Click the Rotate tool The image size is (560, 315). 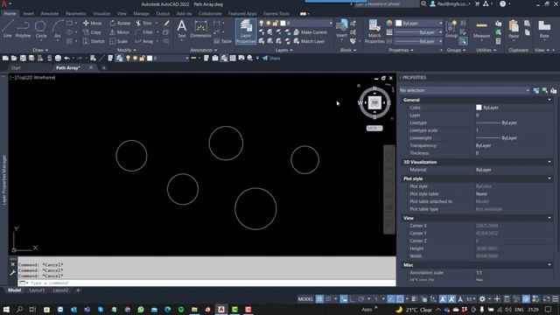[120, 24]
